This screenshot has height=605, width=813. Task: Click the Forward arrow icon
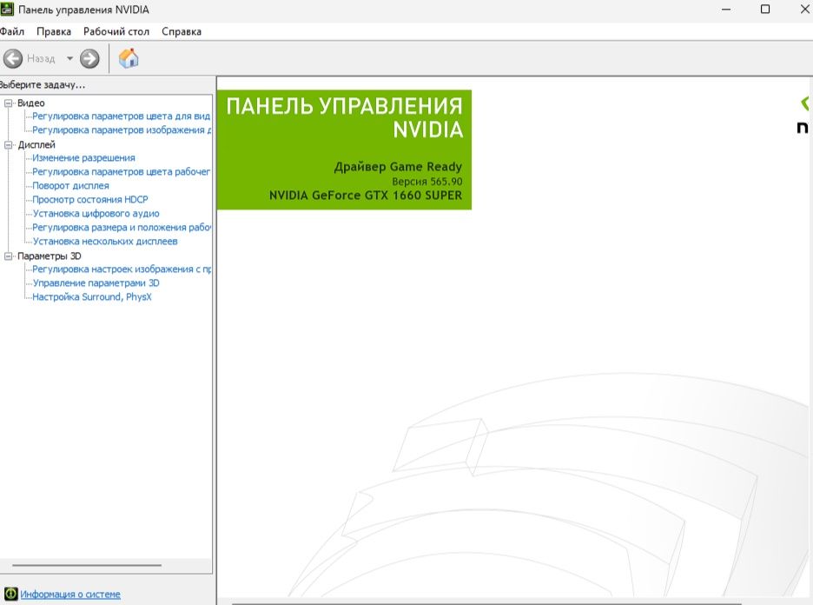[89, 58]
